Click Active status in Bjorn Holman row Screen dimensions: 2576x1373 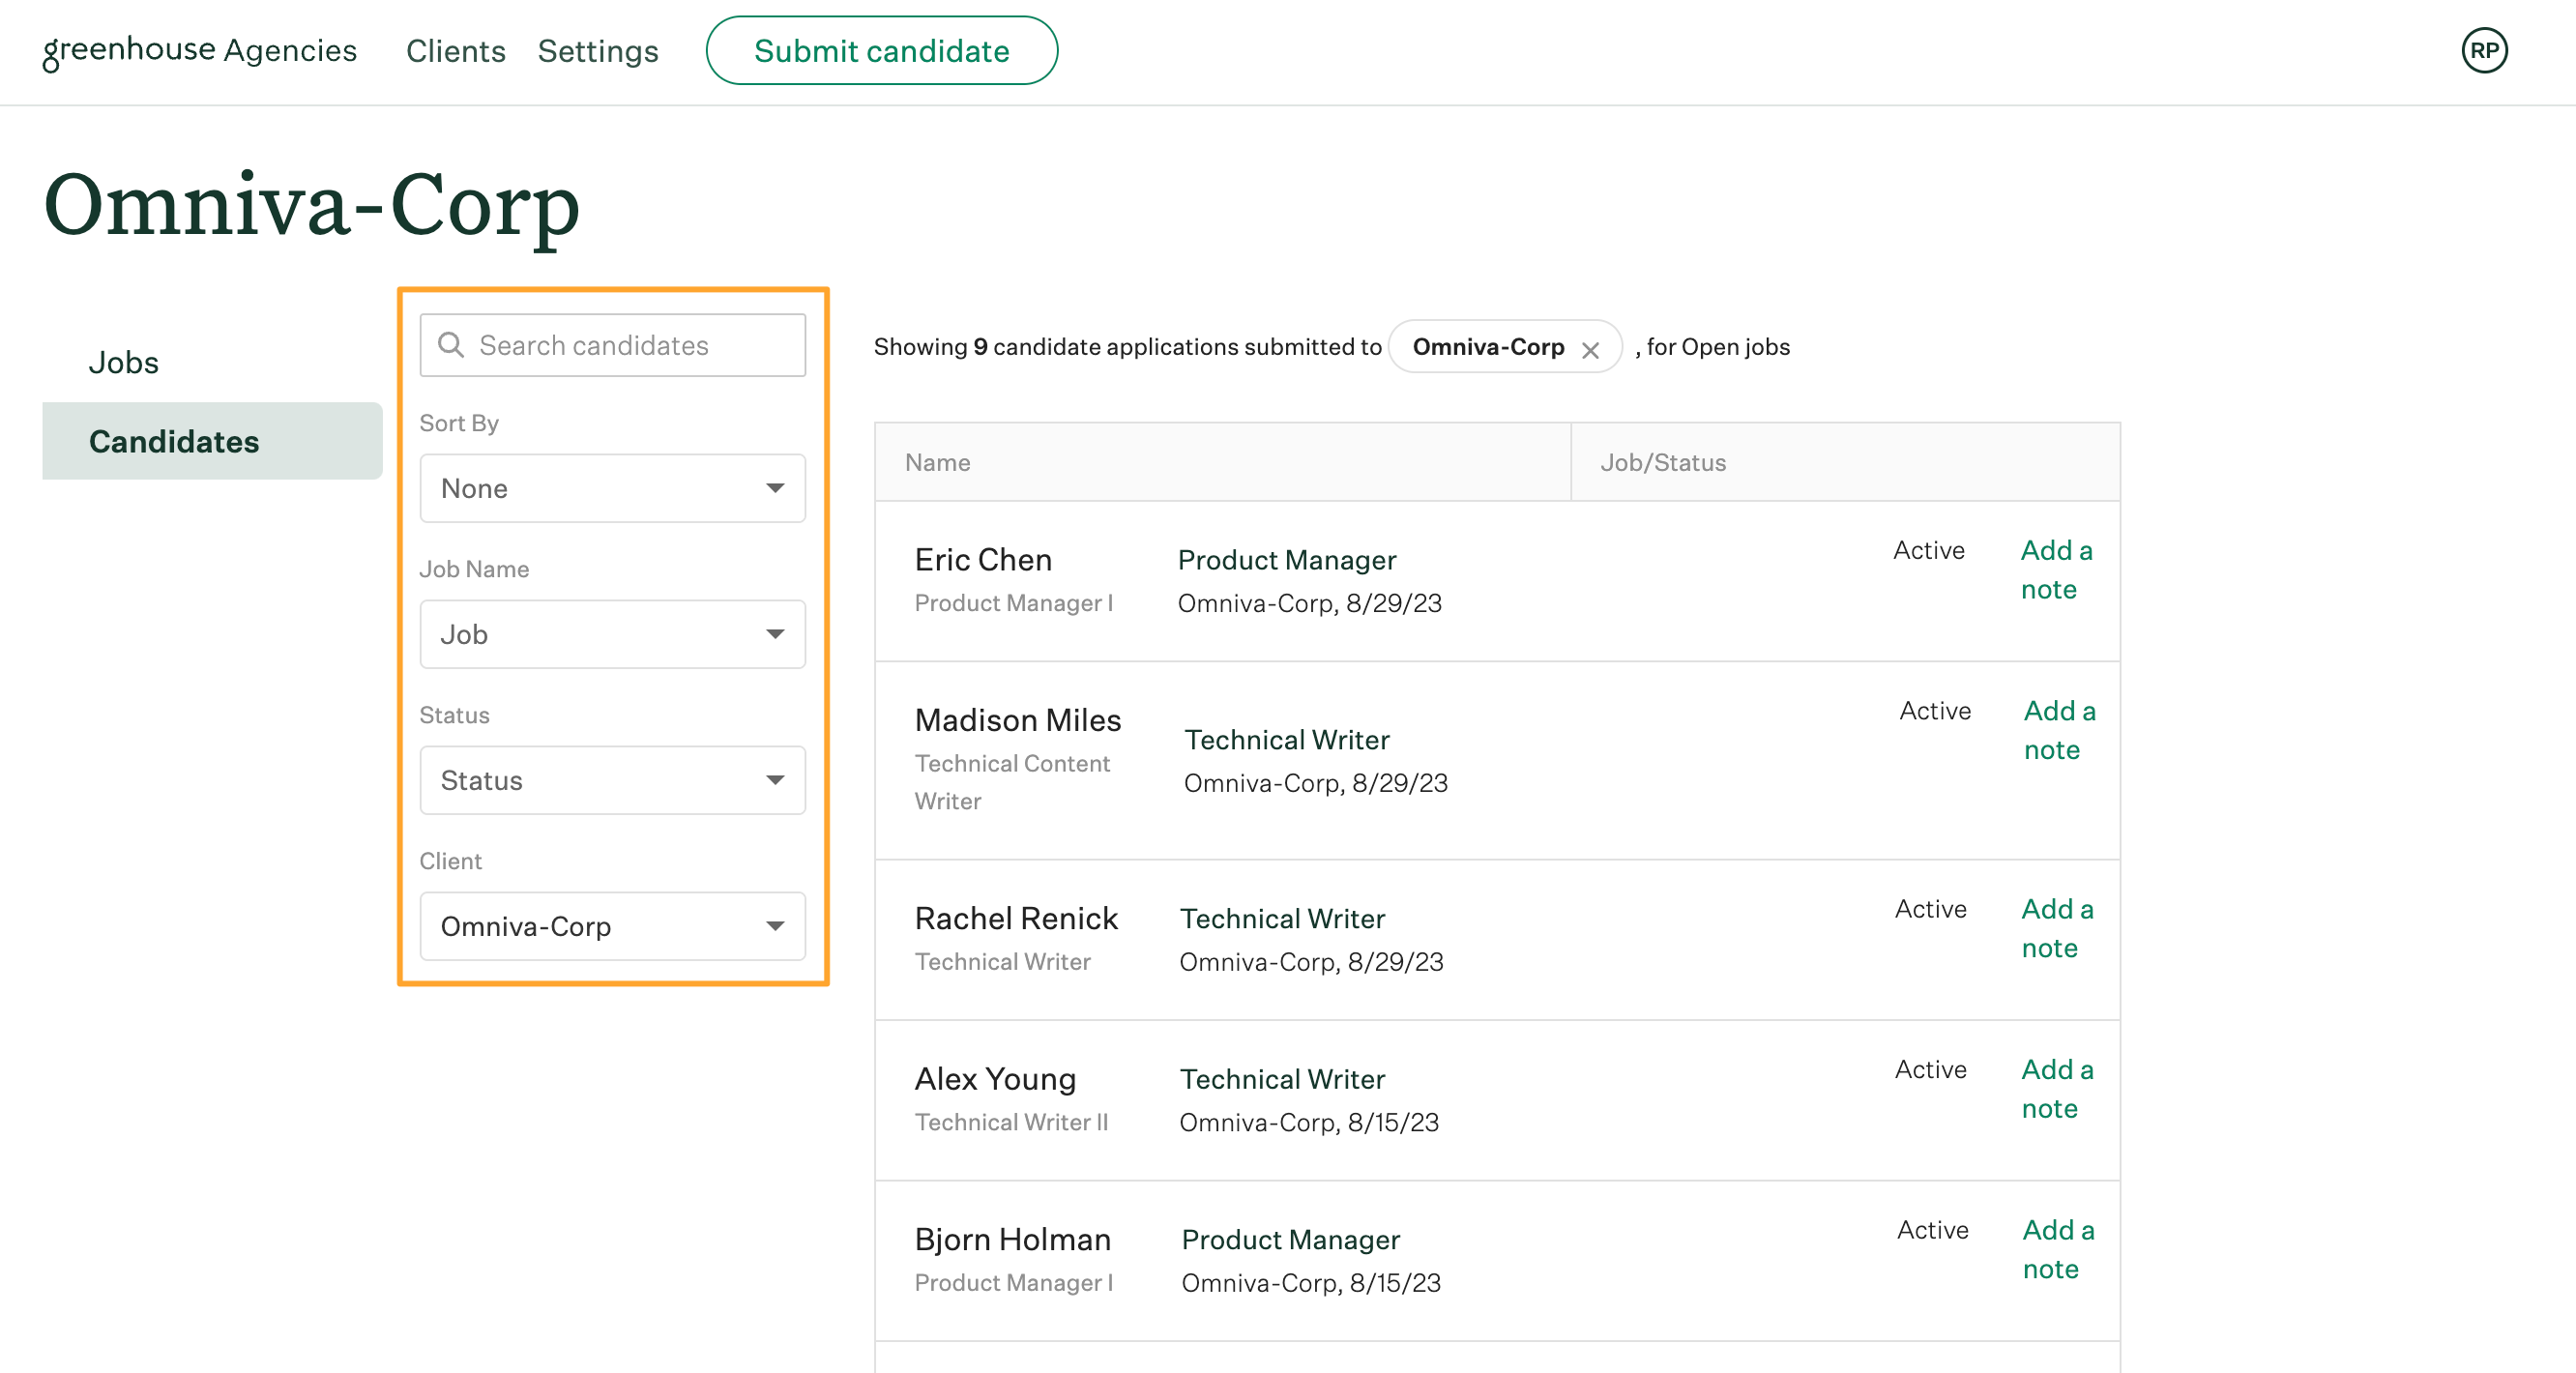[x=1932, y=1230]
